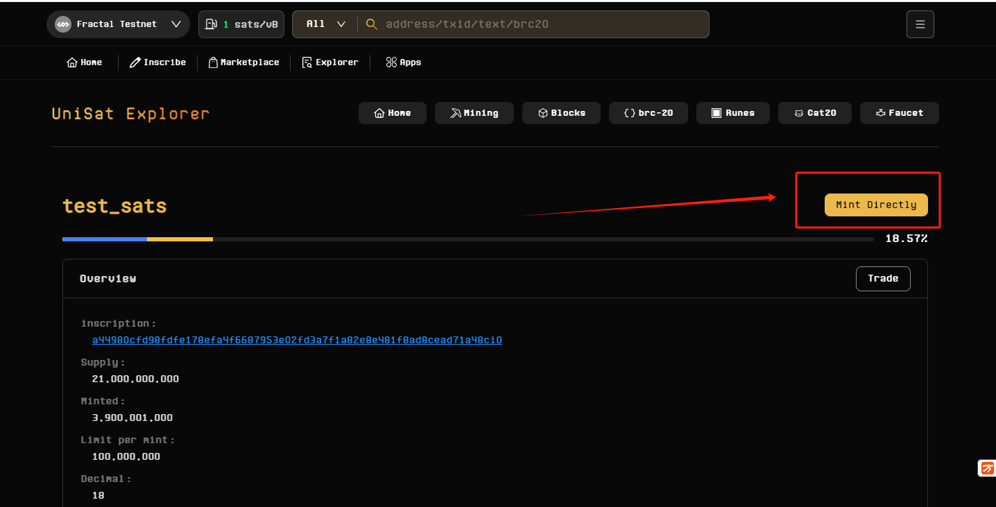Switch to the Mining explorer tab
This screenshot has width=996, height=507.
[474, 113]
